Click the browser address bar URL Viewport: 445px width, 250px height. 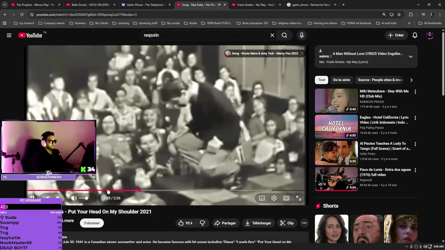pos(86,15)
